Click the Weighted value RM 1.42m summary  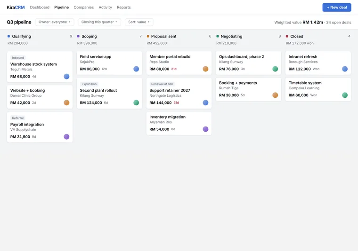299,22
